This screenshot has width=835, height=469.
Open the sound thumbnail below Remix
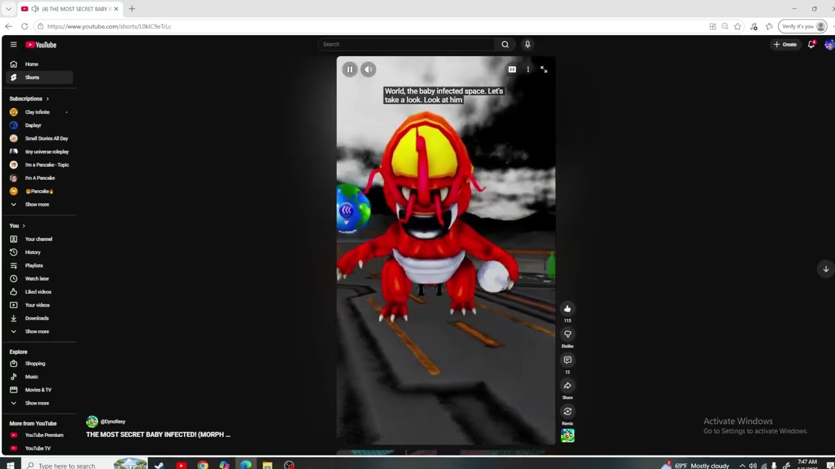(x=568, y=435)
